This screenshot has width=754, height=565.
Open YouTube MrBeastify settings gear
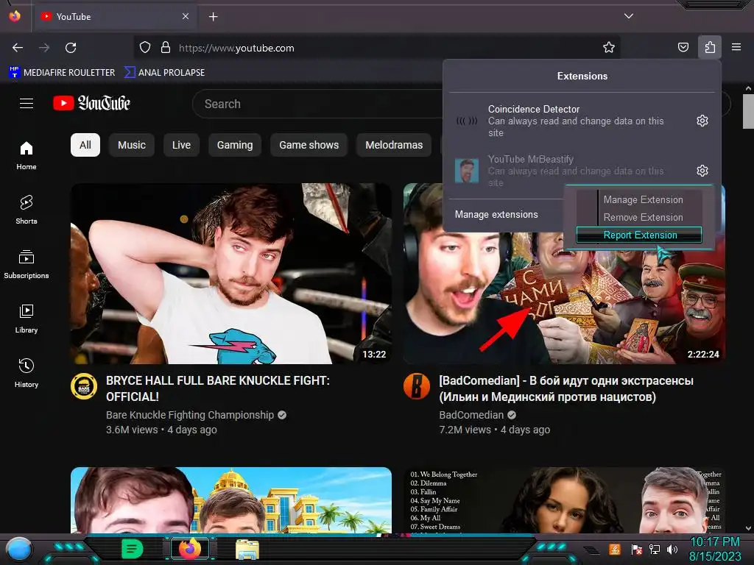click(702, 171)
